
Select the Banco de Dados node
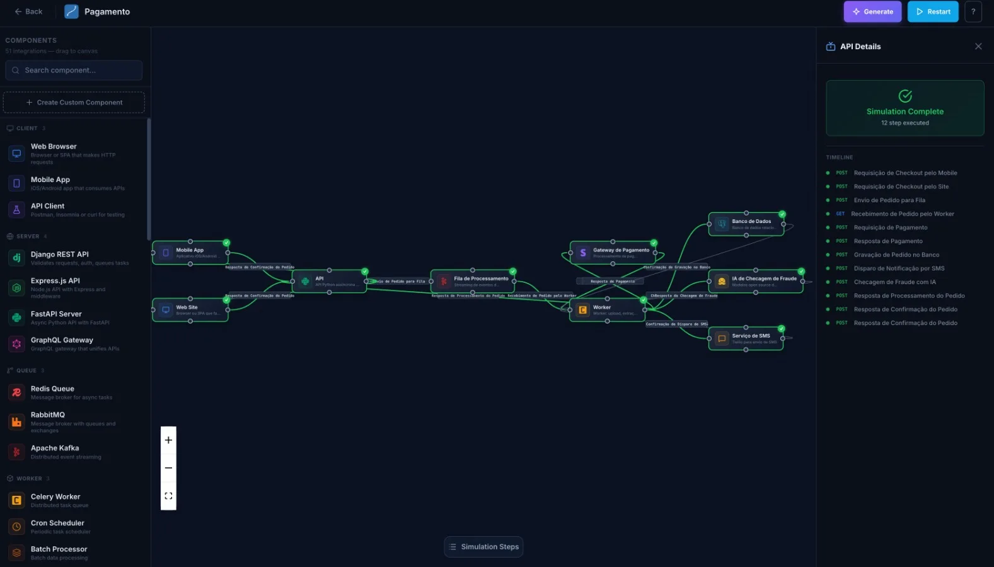pyautogui.click(x=746, y=224)
